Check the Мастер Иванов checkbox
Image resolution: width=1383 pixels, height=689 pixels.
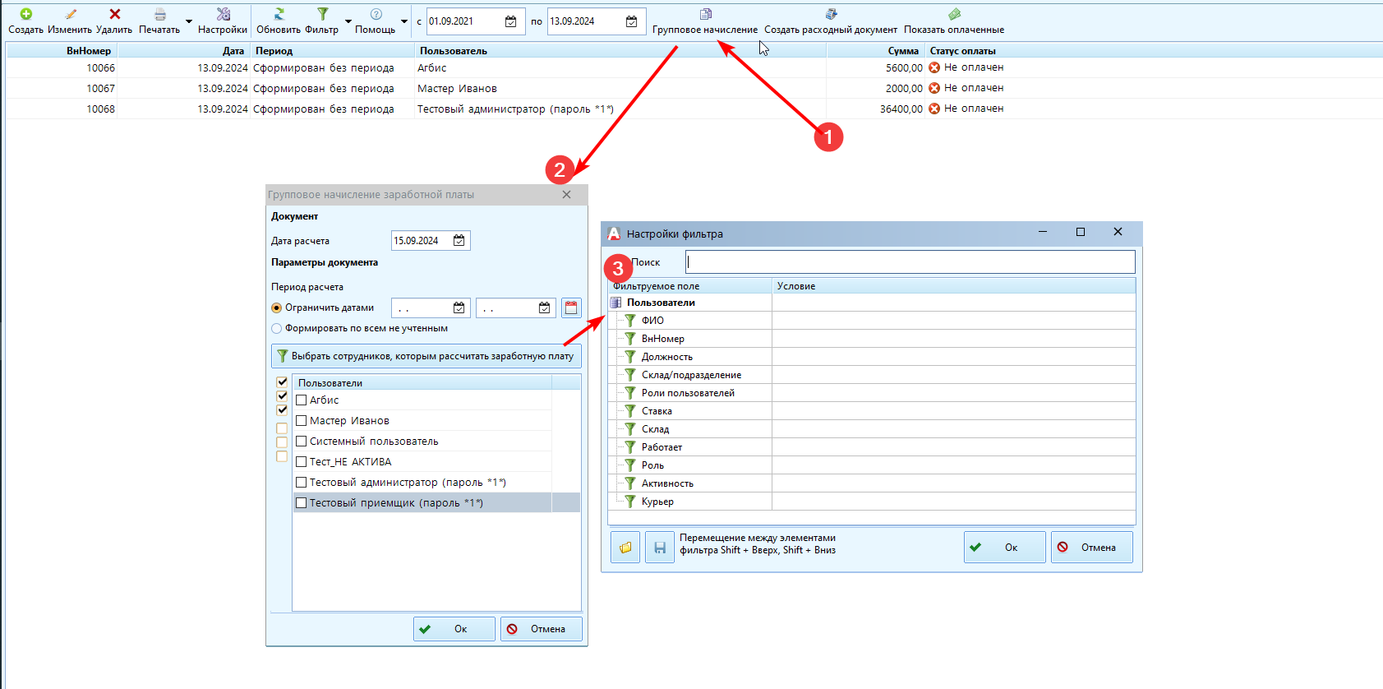[x=302, y=421]
